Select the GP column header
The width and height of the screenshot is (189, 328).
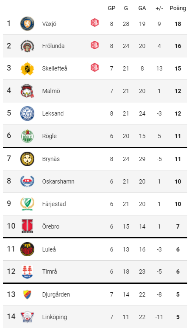(111, 8)
